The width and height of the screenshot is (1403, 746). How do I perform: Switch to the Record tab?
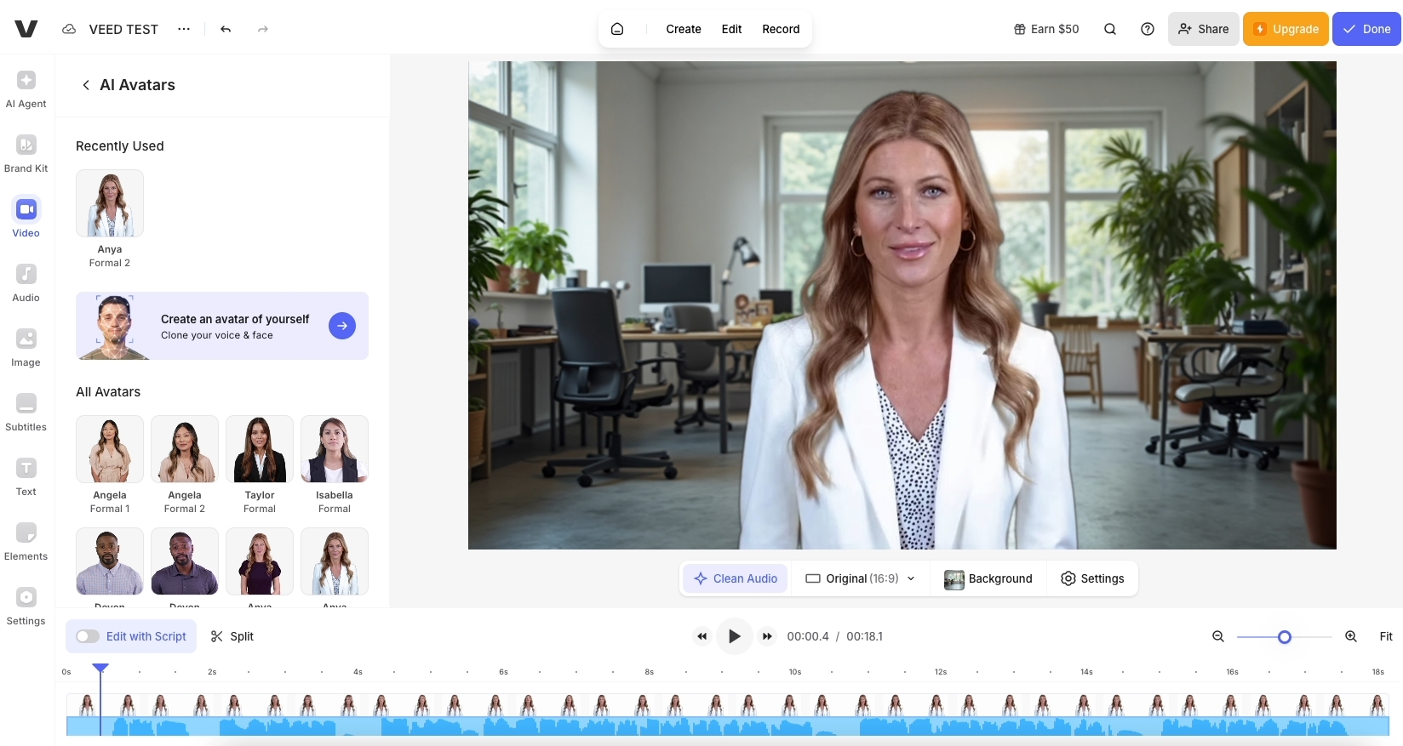point(781,29)
